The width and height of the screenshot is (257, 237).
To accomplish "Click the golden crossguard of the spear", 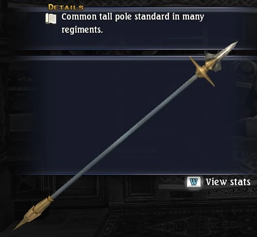I will point(203,71).
